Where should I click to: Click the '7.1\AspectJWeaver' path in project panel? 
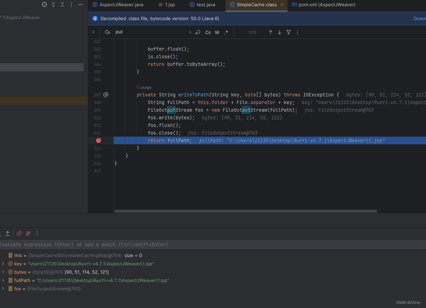pyautogui.click(x=20, y=17)
